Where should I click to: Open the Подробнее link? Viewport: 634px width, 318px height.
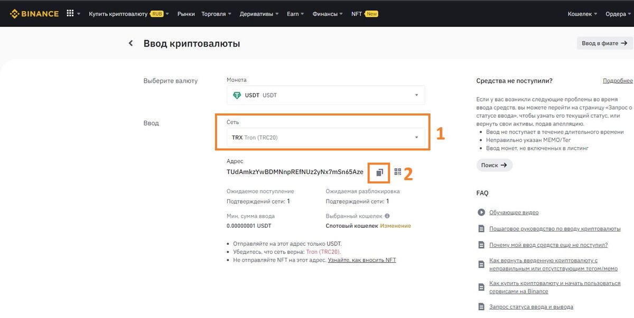click(x=618, y=81)
